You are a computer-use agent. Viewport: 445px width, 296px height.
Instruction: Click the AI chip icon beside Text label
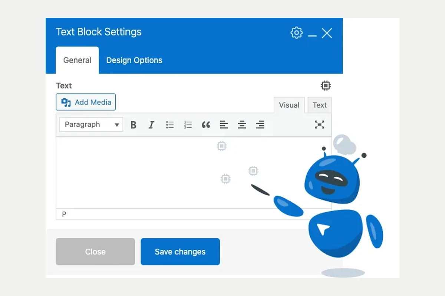pyautogui.click(x=326, y=86)
